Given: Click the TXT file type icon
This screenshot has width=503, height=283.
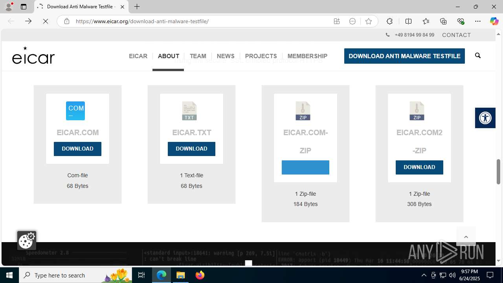Looking at the screenshot, I should pos(189,111).
